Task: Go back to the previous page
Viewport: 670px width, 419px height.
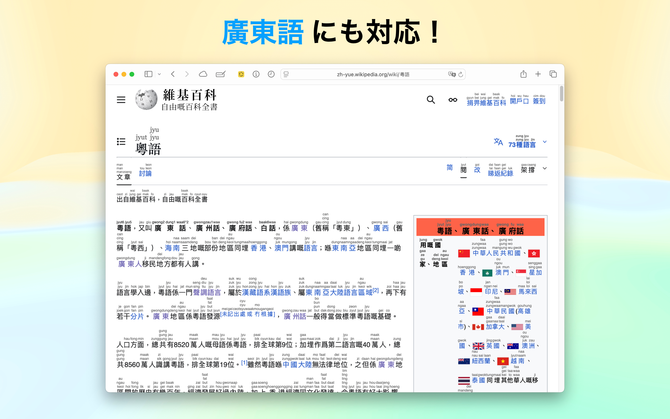Action: (173, 74)
